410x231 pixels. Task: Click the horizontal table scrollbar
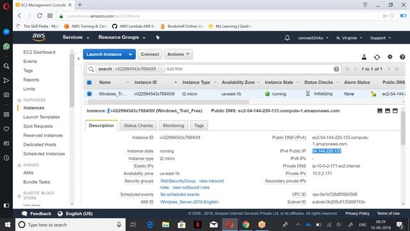pyautogui.click(x=168, y=101)
